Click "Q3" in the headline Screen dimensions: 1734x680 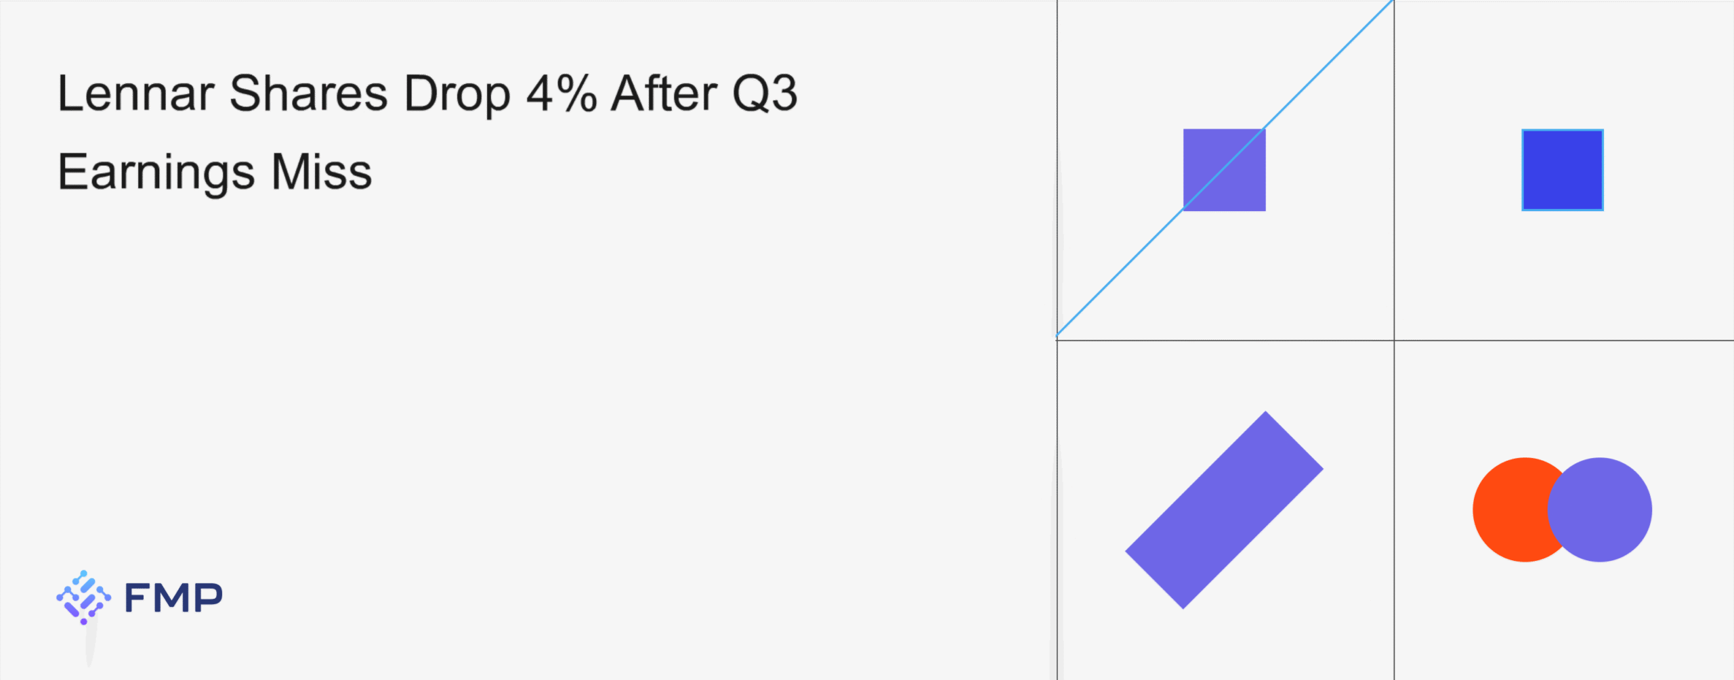click(x=764, y=93)
